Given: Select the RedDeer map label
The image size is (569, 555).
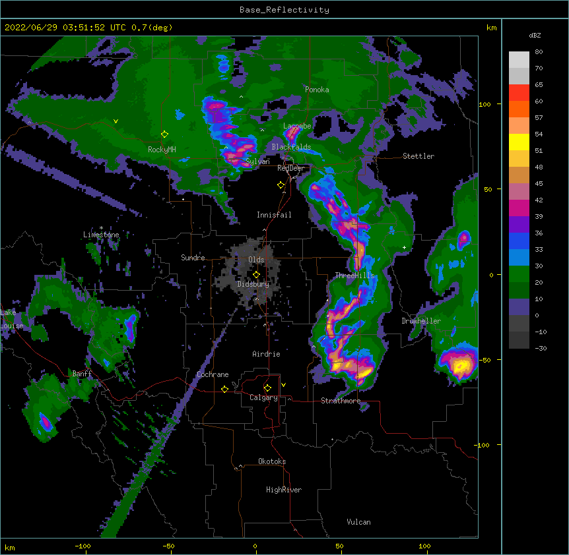Looking at the screenshot, I should click(290, 168).
